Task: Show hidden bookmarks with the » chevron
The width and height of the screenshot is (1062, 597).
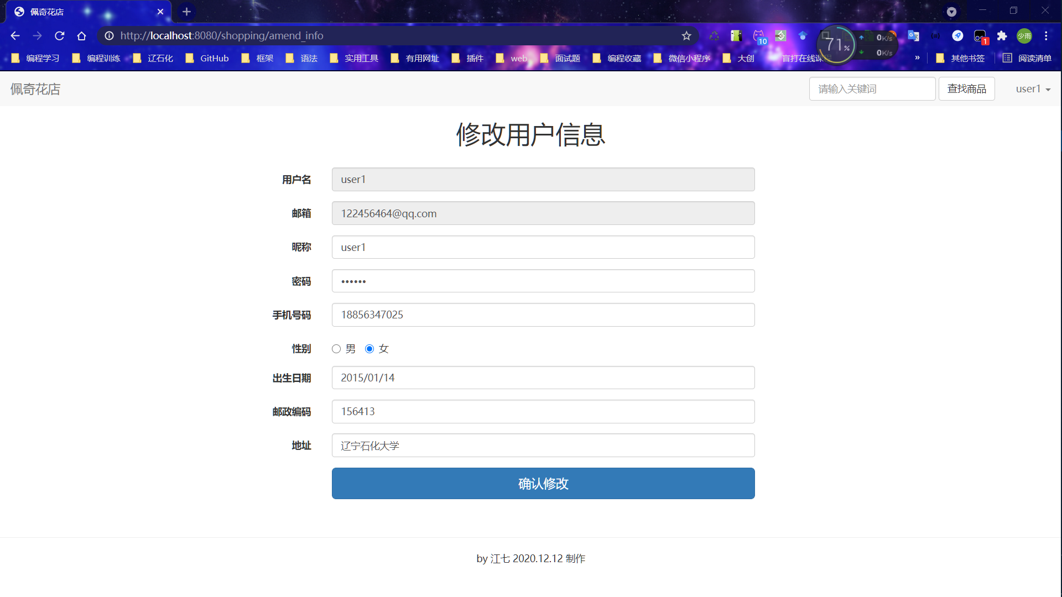Action: (x=917, y=58)
